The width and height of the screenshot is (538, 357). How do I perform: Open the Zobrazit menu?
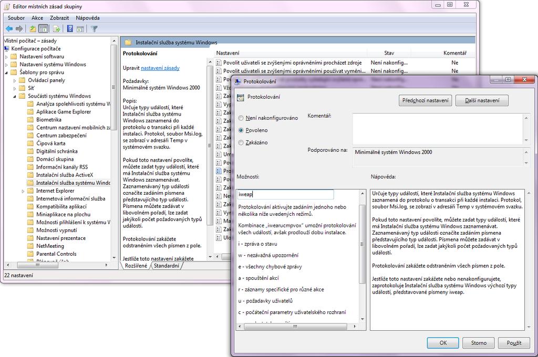click(x=59, y=18)
